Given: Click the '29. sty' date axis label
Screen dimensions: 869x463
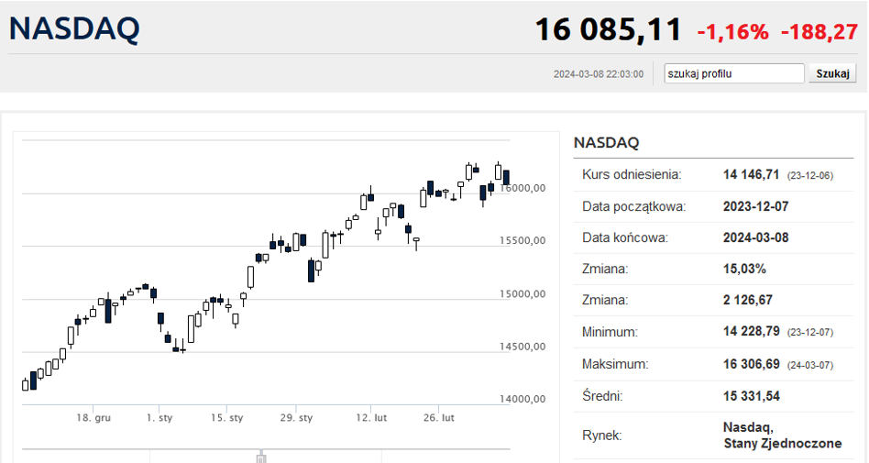Looking at the screenshot, I should pos(296,417).
